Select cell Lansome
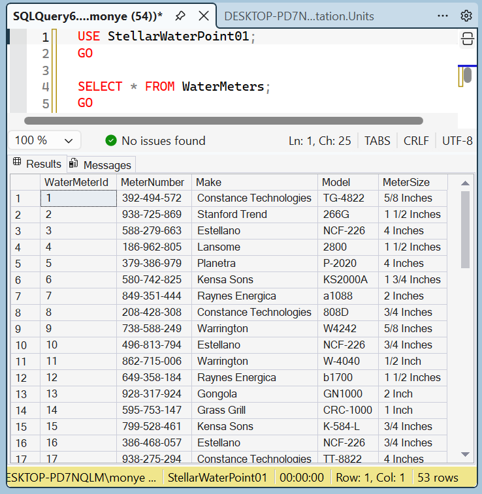The height and width of the screenshot is (494, 482). pos(255,247)
